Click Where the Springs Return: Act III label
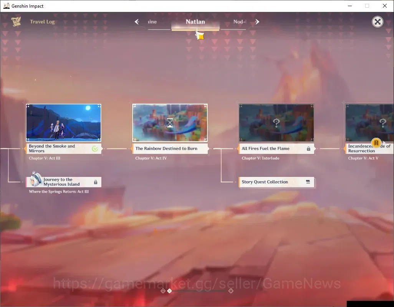 pos(59,191)
